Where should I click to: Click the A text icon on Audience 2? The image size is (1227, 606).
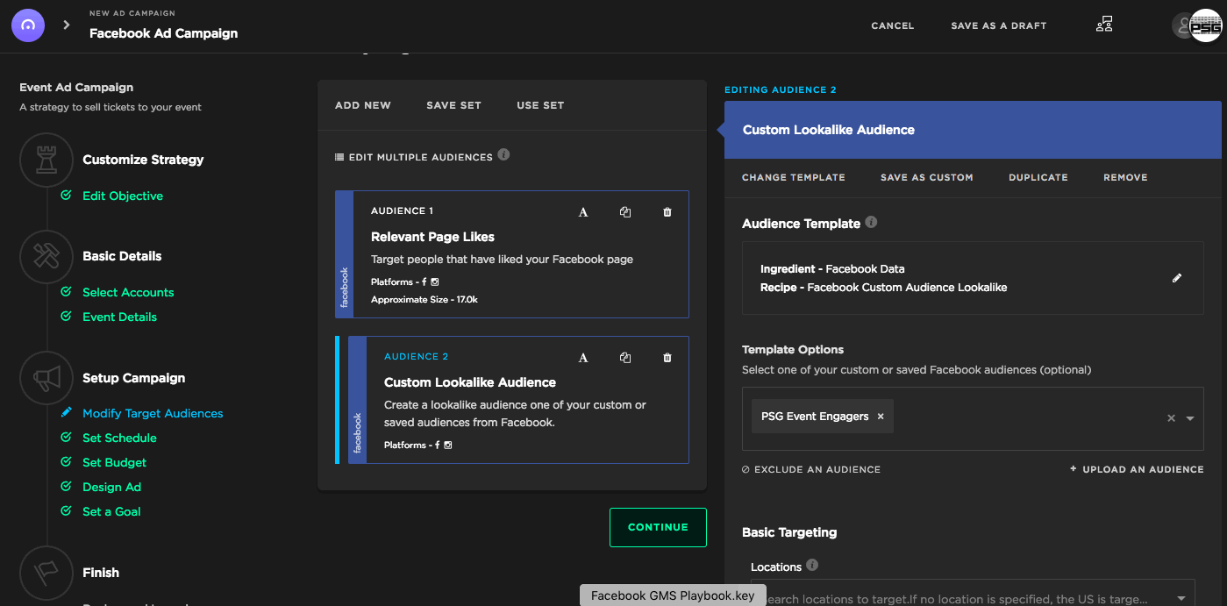pyautogui.click(x=583, y=357)
